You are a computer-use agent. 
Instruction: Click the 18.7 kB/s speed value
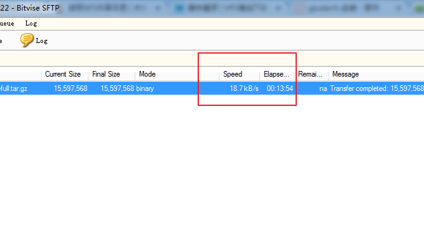coord(244,88)
